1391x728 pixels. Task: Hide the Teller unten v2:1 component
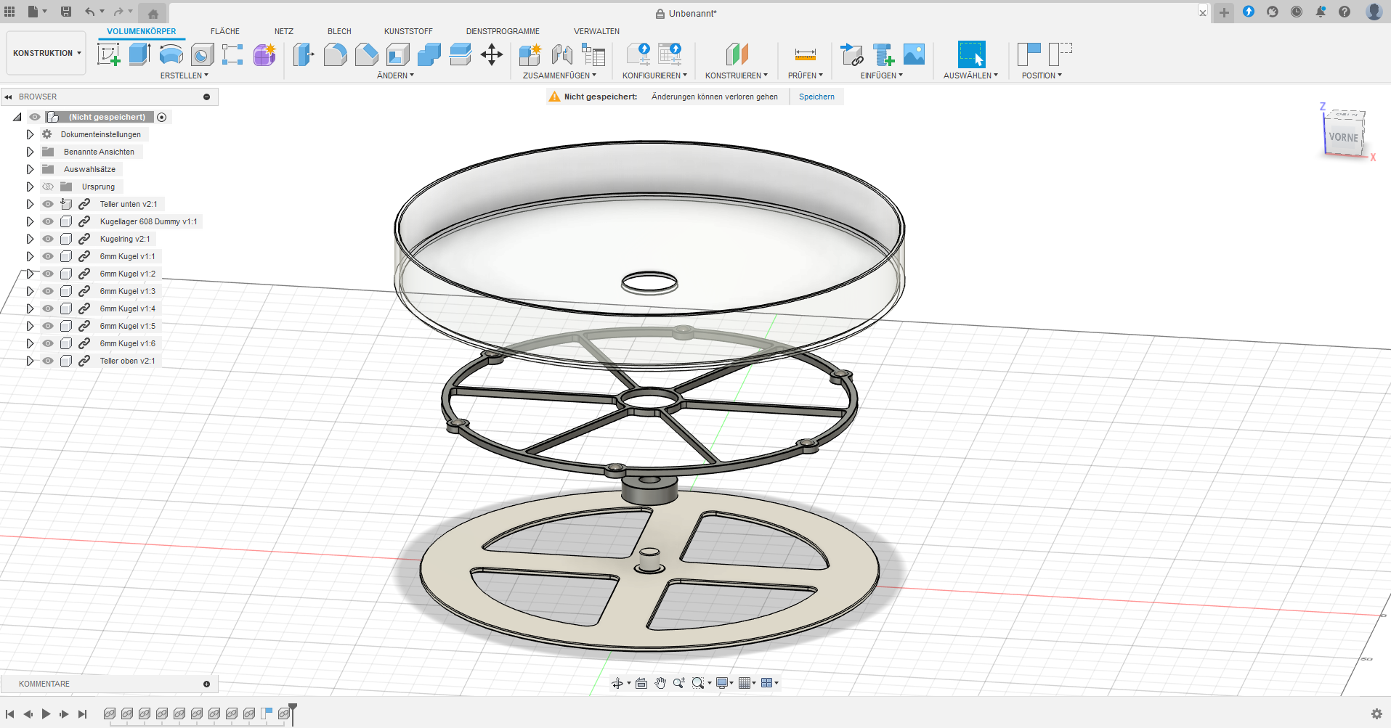pyautogui.click(x=48, y=204)
